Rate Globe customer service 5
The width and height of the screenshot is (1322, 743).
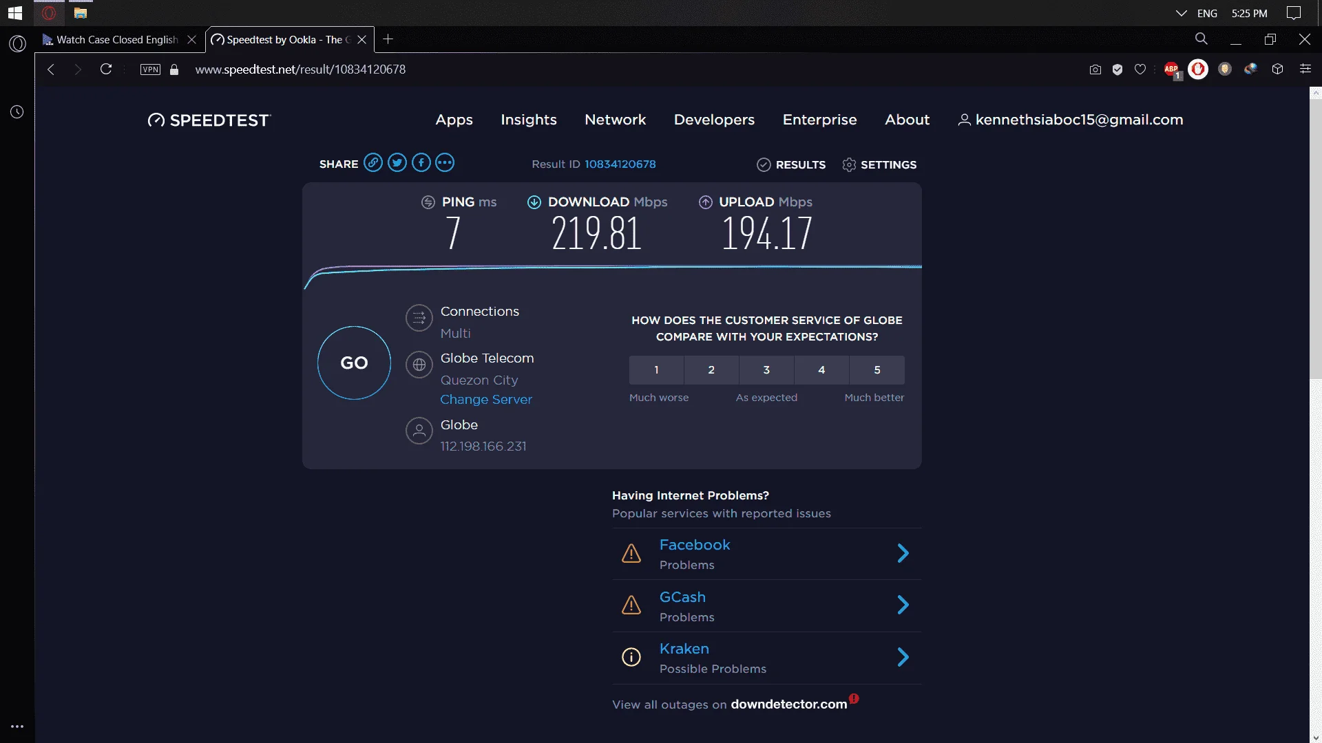pyautogui.click(x=877, y=369)
